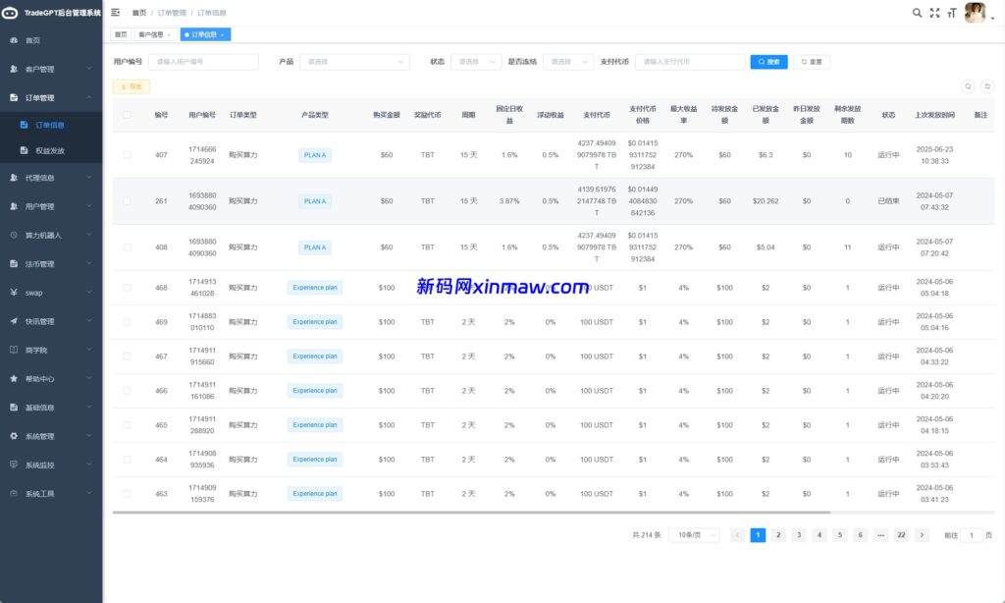Click the 用户编号 input field
The image size is (1005, 603).
(x=203, y=62)
